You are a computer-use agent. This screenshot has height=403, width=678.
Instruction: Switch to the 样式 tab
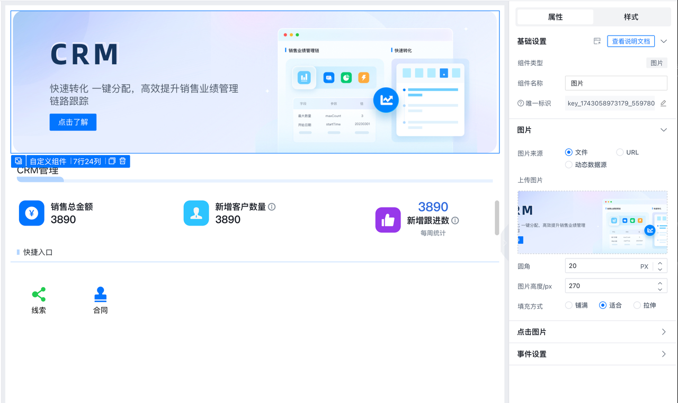click(631, 17)
